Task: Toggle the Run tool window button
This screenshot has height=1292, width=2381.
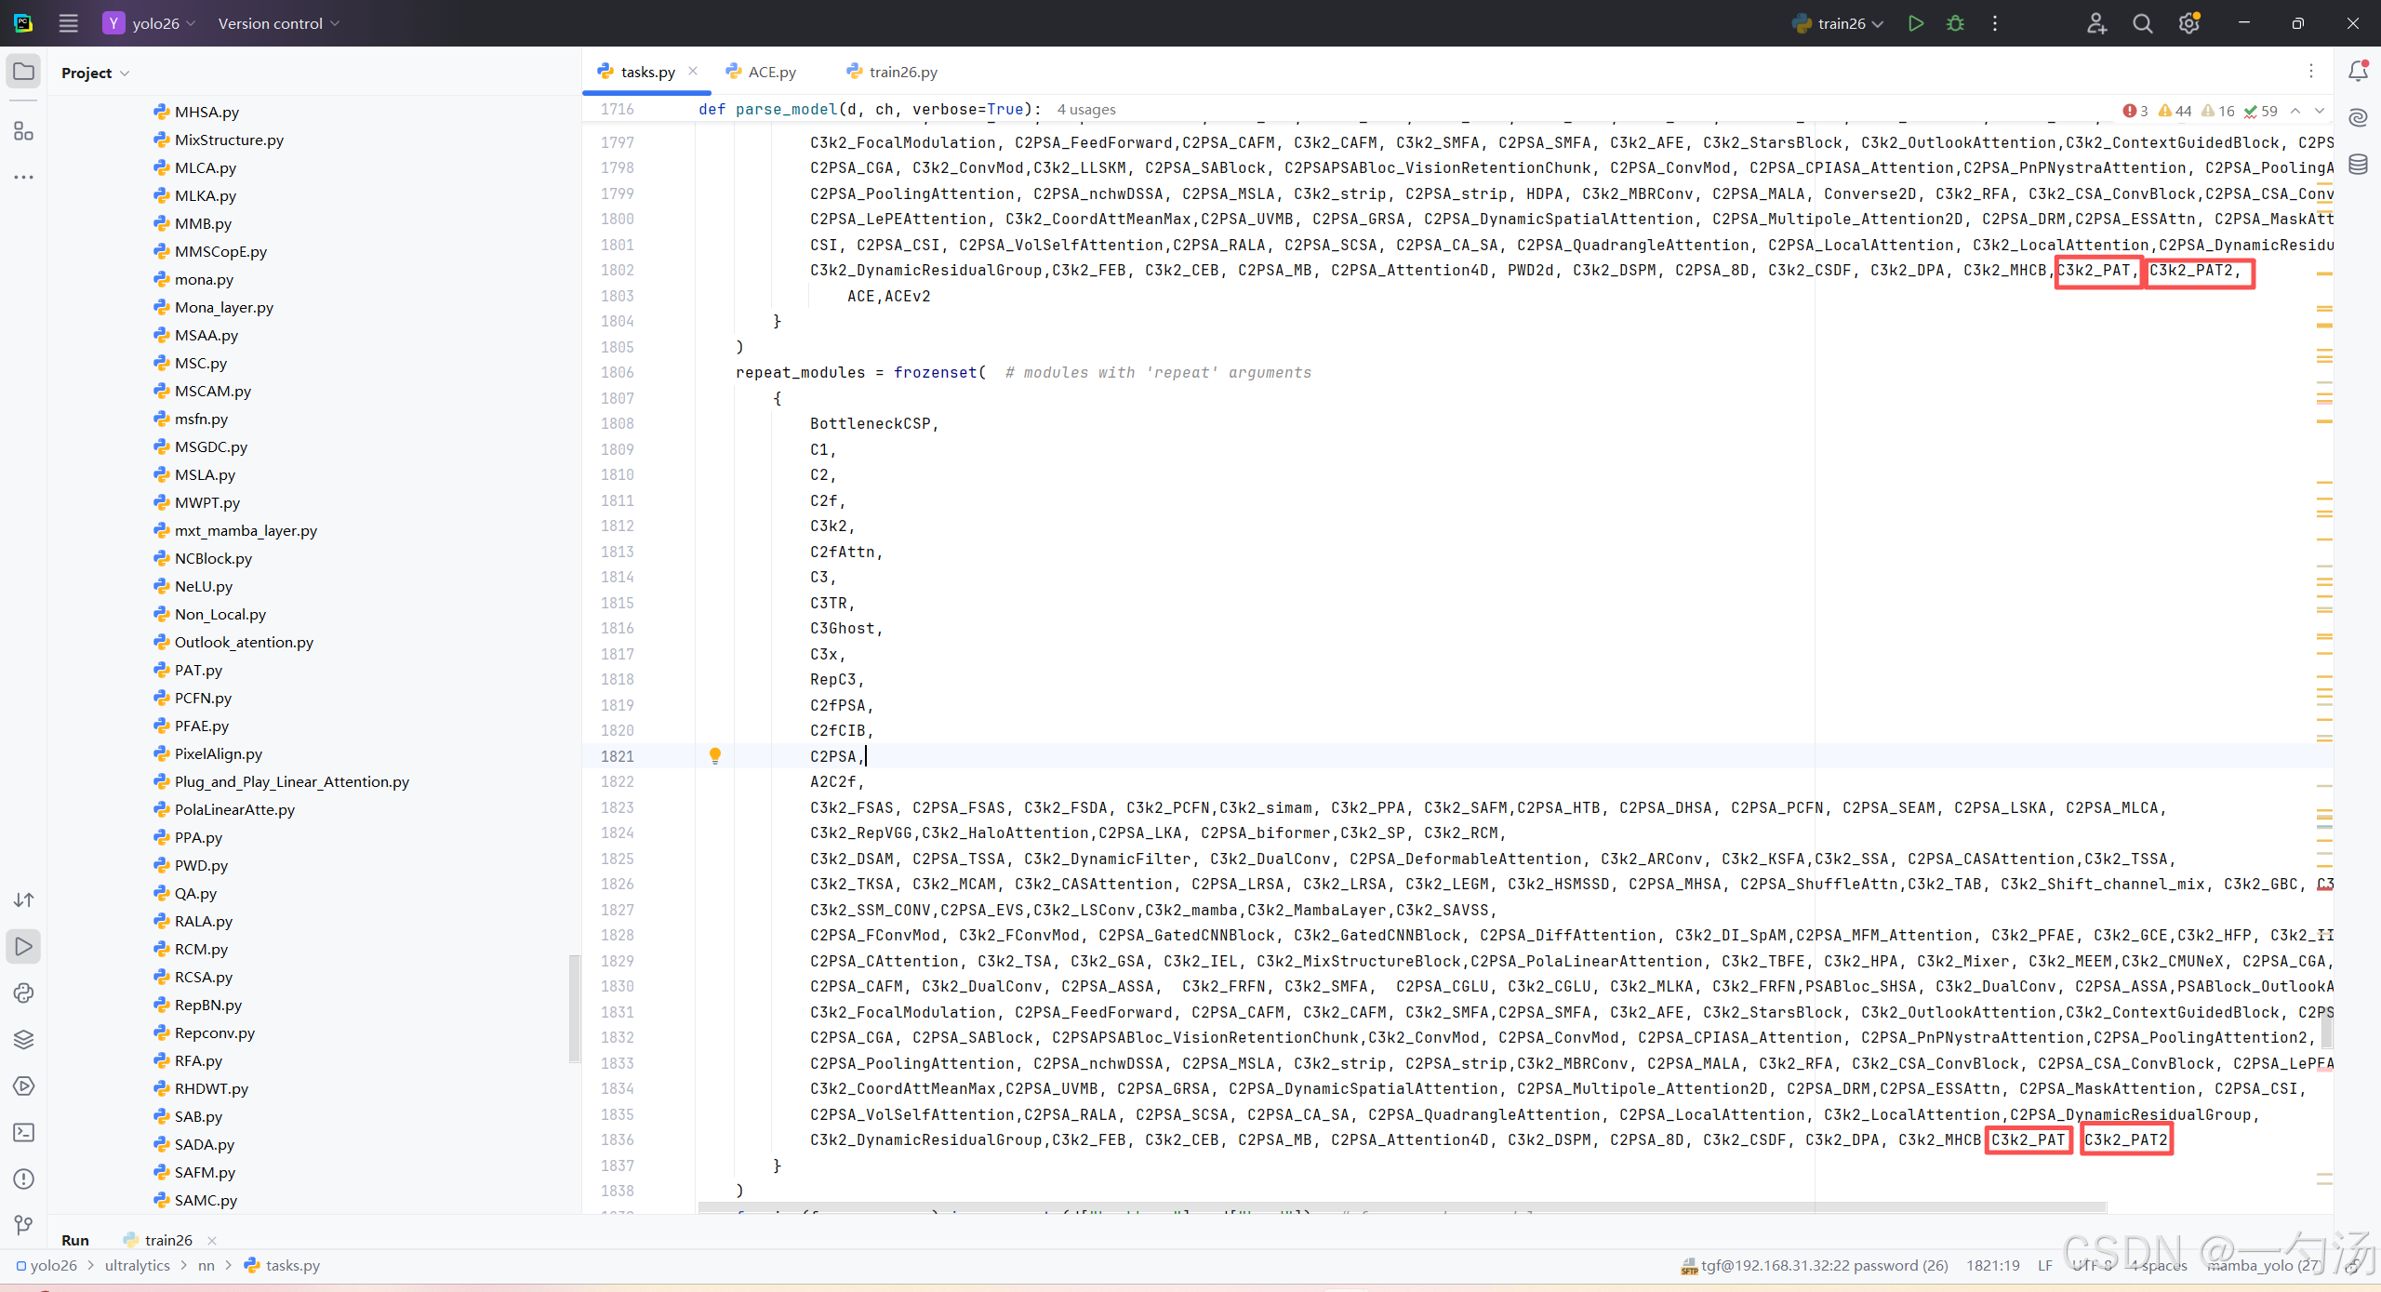Action: pos(24,946)
